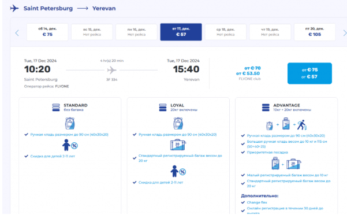This screenshot has width=347, height=218.
Task: Click LOYAL children 2-11 discount line
Action: point(161,183)
